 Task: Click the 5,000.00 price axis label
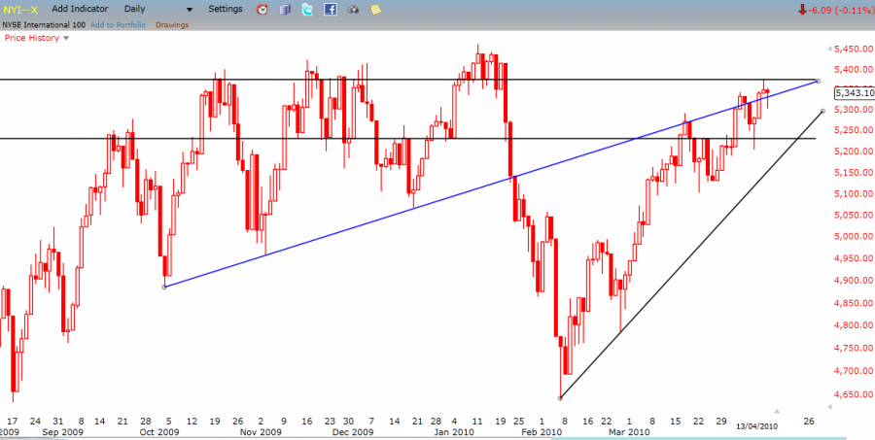pyautogui.click(x=853, y=237)
